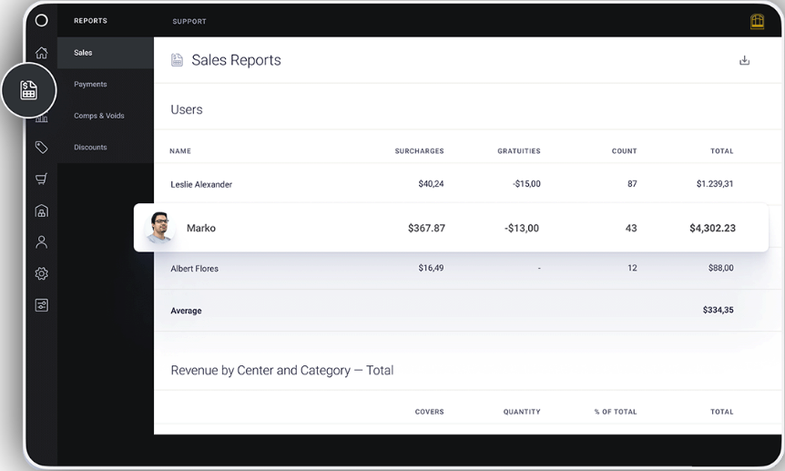The width and height of the screenshot is (785, 471).
Task: Click the $88,00 total value
Action: click(x=721, y=268)
